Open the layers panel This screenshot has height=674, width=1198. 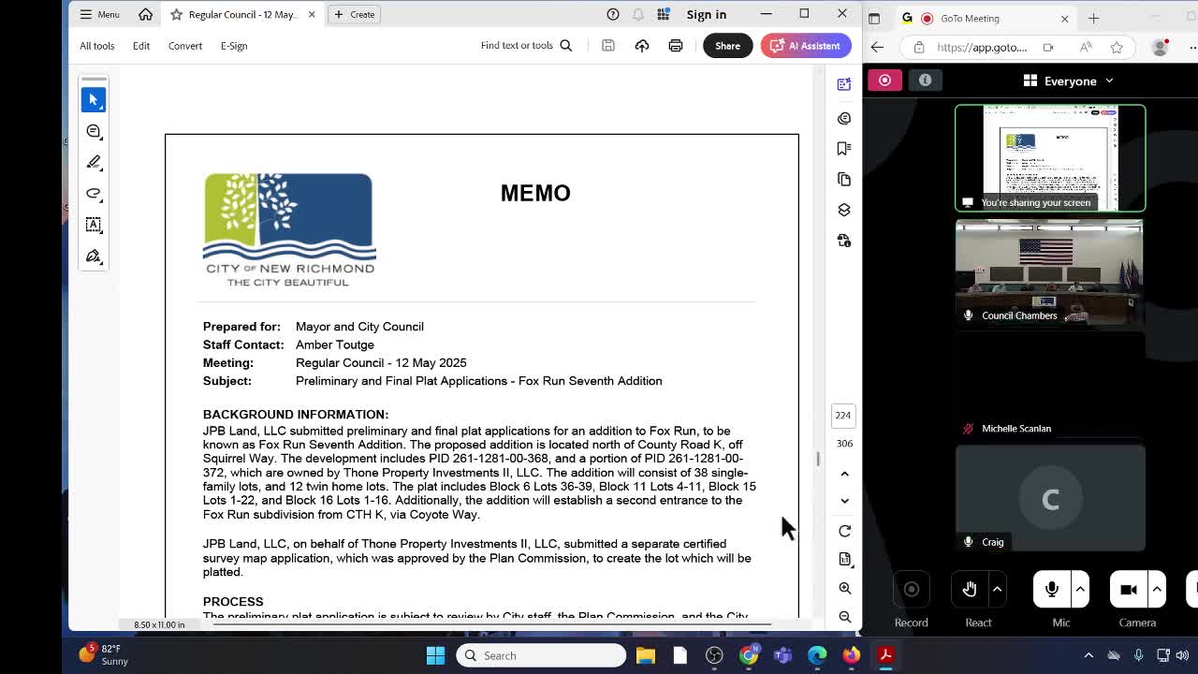pyautogui.click(x=844, y=210)
